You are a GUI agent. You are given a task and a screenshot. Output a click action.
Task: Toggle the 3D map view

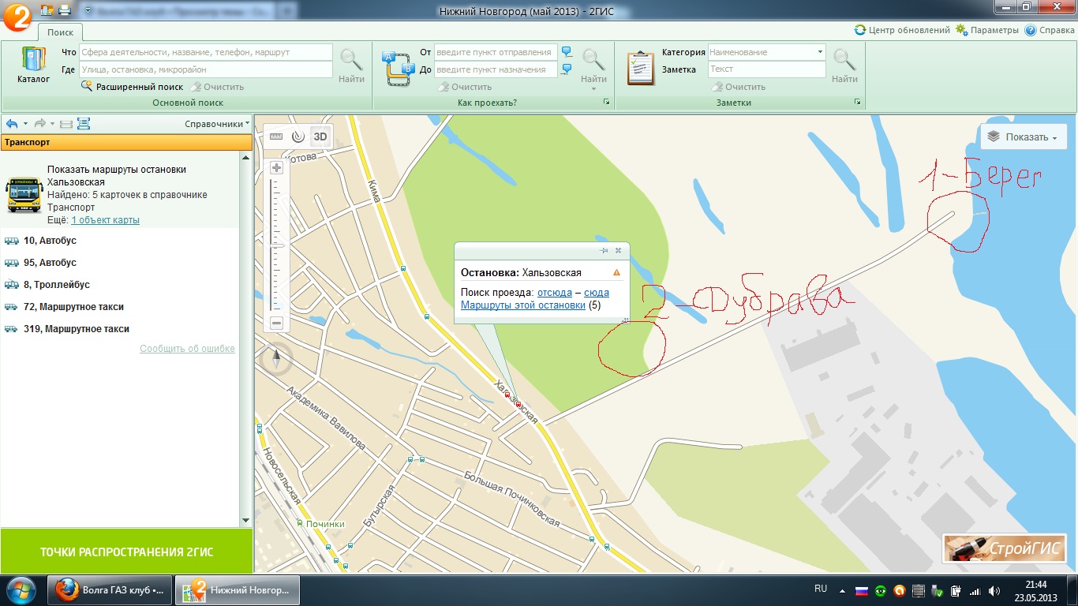click(320, 137)
